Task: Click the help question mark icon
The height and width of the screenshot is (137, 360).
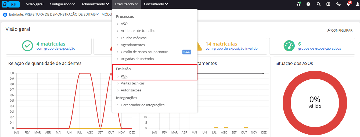Action: (x=308, y=4)
